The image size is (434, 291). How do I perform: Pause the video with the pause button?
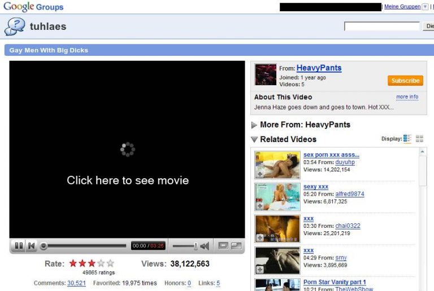(19, 245)
